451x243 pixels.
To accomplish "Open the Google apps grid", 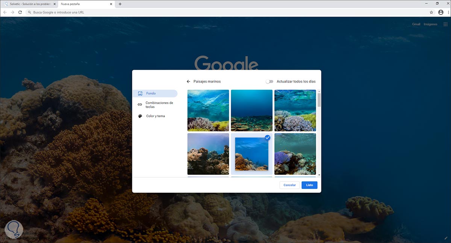I will [445, 24].
